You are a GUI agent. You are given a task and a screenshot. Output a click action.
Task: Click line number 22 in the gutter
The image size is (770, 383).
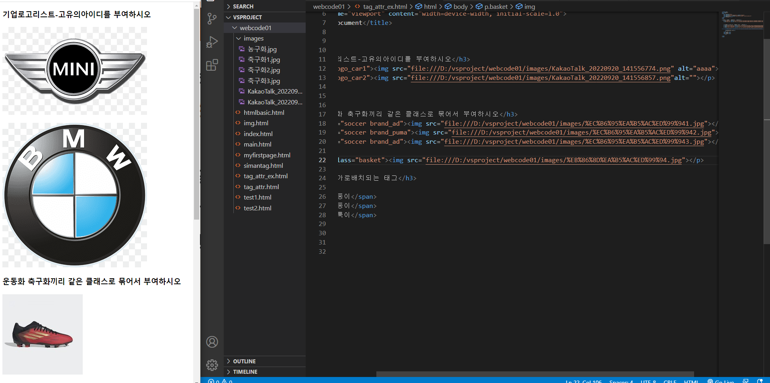[x=322, y=160]
